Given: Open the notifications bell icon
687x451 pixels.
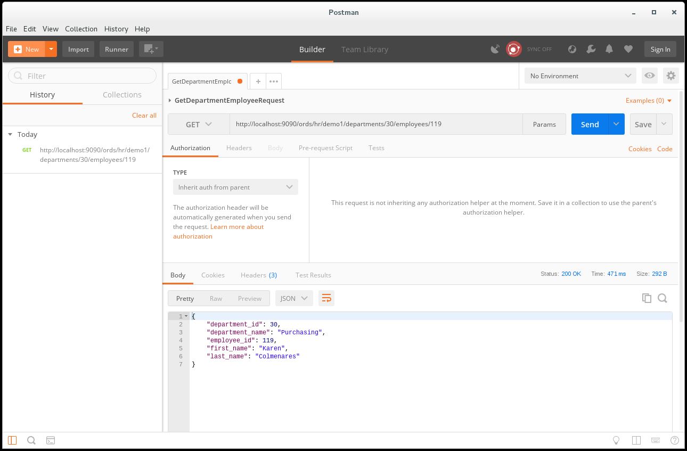Looking at the screenshot, I should [x=609, y=49].
